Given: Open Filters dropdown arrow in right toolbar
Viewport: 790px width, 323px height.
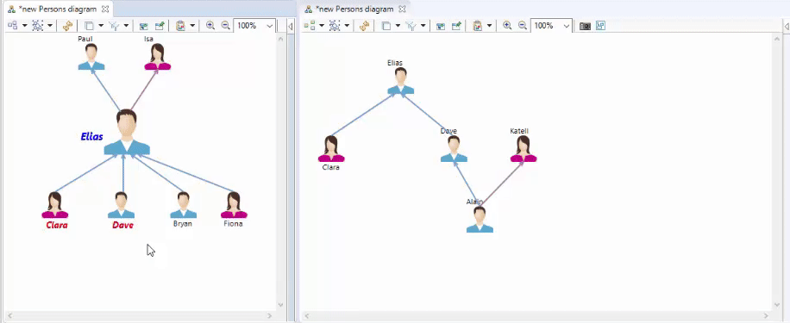Looking at the screenshot, I should [x=423, y=26].
